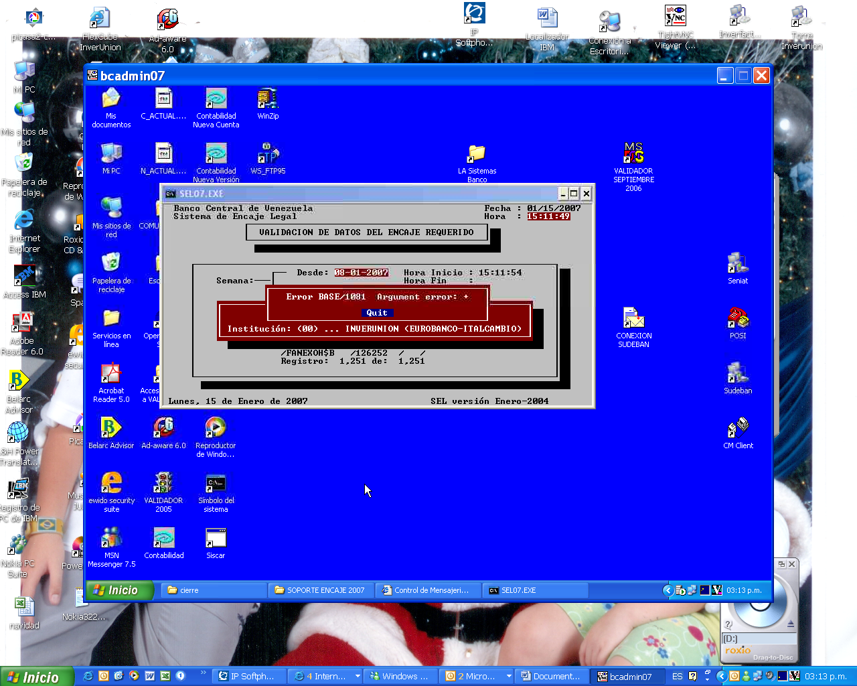Switch to IP Softph... taskbar button
857x686 pixels.
[x=249, y=677]
